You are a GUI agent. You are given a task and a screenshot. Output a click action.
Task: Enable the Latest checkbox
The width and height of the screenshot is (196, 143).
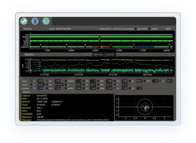coord(150,29)
